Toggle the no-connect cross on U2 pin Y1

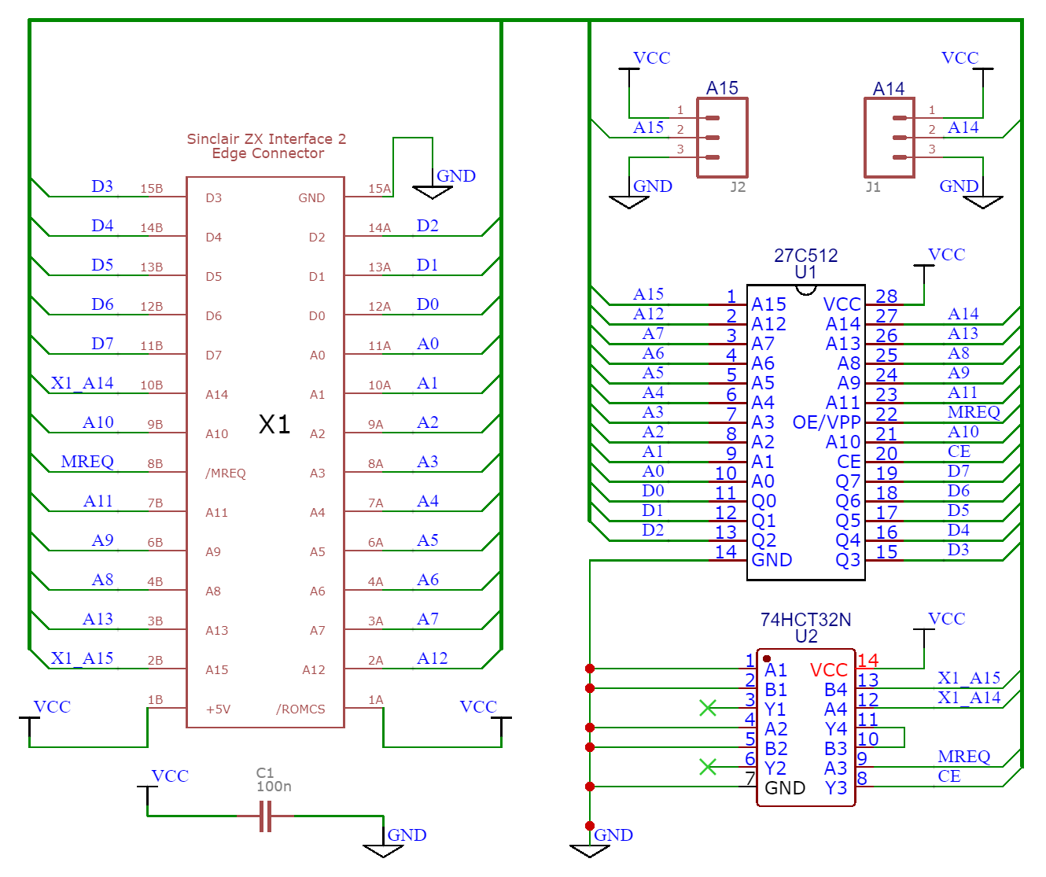[707, 708]
